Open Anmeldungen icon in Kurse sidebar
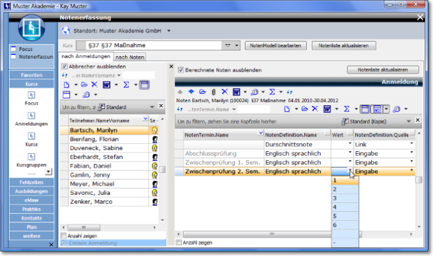 [31, 116]
